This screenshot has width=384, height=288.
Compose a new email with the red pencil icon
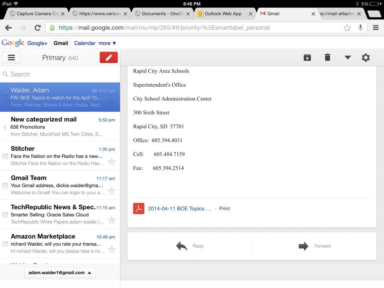pos(109,57)
